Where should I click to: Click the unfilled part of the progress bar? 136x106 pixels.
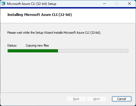click(x=93, y=51)
